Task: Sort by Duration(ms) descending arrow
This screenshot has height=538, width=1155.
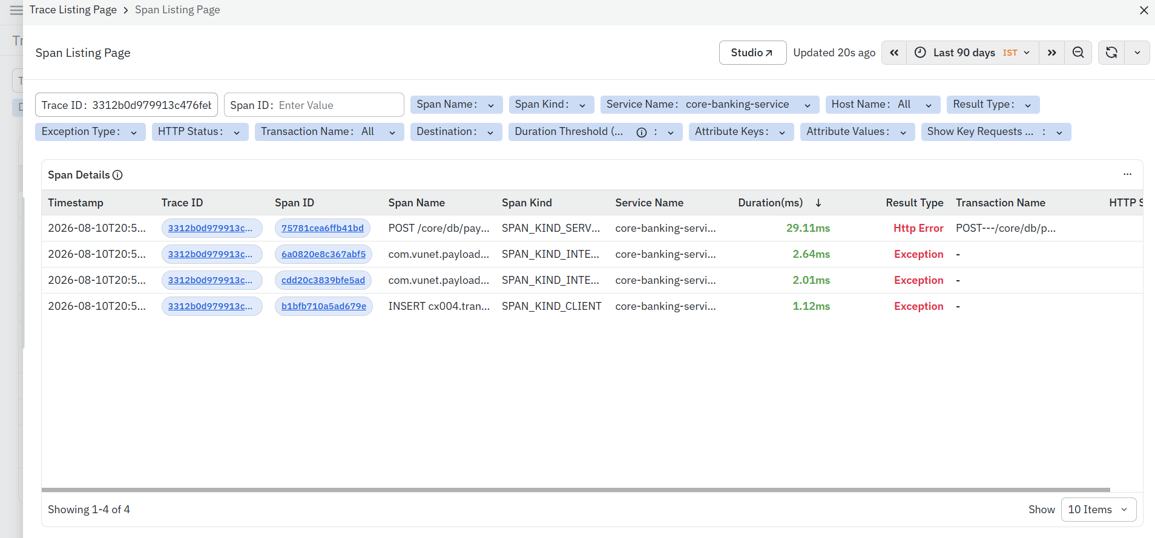Action: pyautogui.click(x=818, y=203)
